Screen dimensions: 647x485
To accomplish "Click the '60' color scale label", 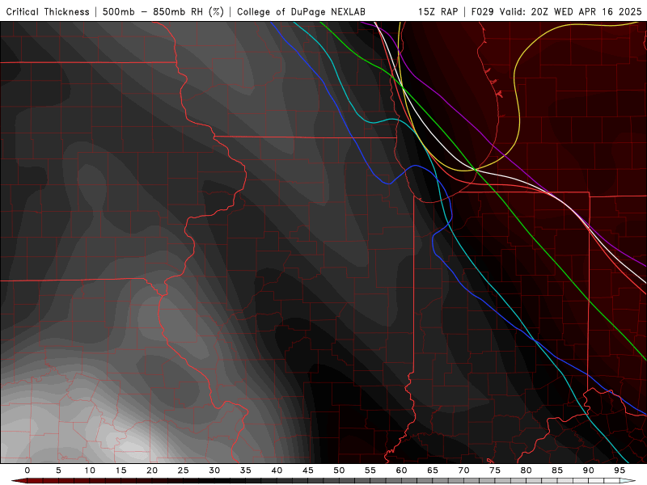I will point(401,470).
